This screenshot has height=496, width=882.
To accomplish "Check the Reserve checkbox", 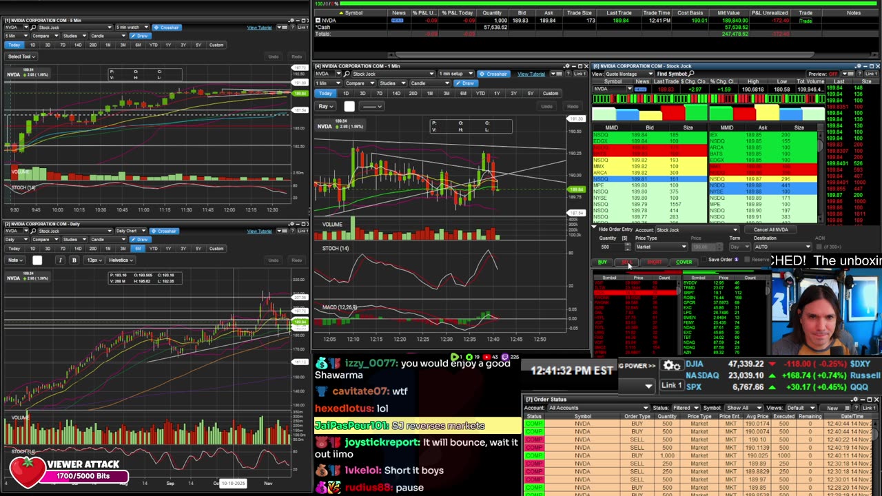I will 747,260.
